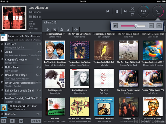Tap the Wi-Fi status icon
Image resolution: width=166 pixels, height=124 pixels.
click(x=7, y=2)
